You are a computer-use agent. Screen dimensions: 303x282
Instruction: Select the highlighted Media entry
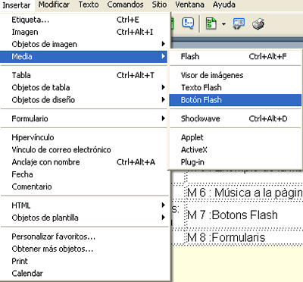(x=84, y=56)
